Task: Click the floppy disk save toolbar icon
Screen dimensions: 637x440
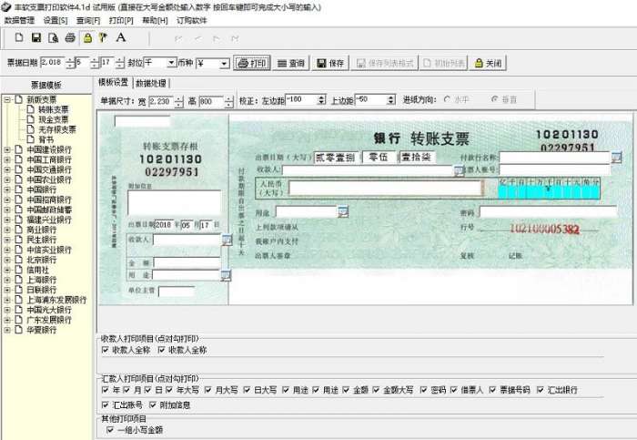Action: pyautogui.click(x=36, y=38)
